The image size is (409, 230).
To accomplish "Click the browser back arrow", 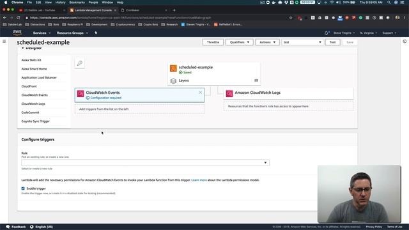I will click(4, 18).
